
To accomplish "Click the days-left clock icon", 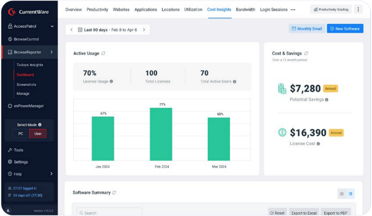I will 10,195.
